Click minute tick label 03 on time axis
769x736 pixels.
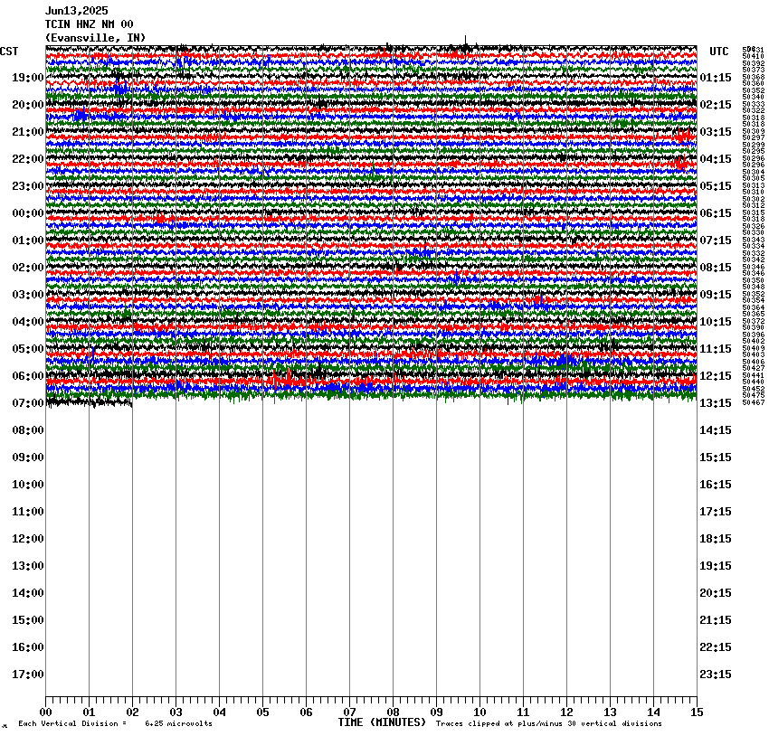(176, 712)
